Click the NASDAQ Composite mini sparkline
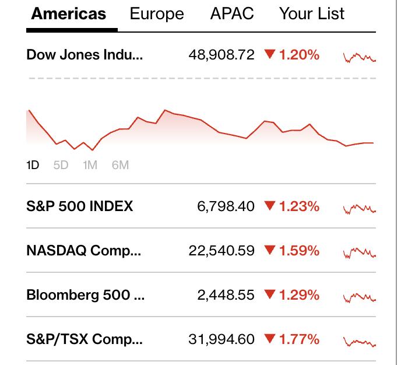Screen dimensions: 408x365 click(360, 252)
